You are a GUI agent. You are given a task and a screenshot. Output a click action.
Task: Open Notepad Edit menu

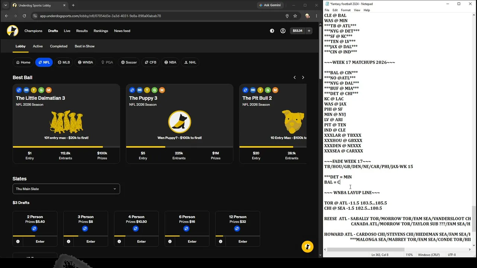pos(335,10)
